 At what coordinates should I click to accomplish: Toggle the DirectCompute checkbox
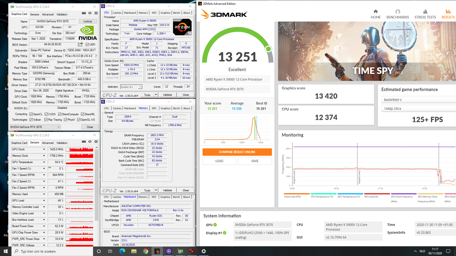point(59,114)
